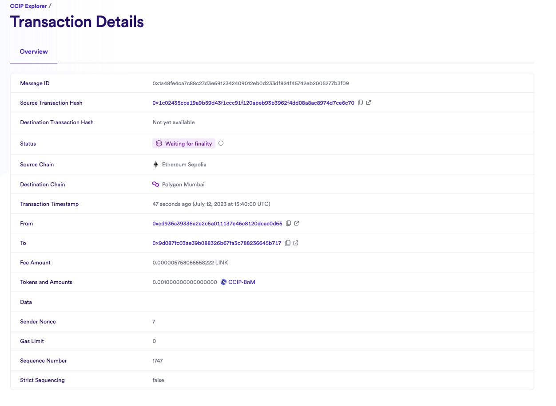This screenshot has height=406, width=556.
Task: Click the Sequence Number value 1747
Action: 158,361
